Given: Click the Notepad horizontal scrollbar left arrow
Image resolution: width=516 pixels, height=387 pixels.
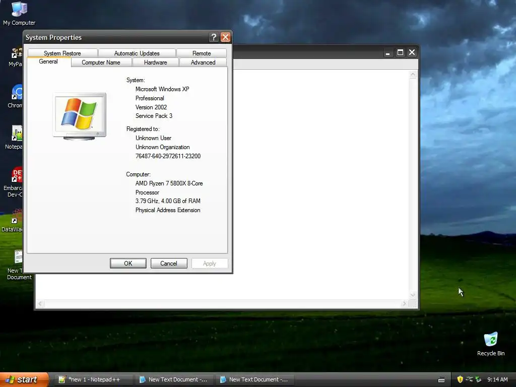Looking at the screenshot, I should (x=40, y=304).
